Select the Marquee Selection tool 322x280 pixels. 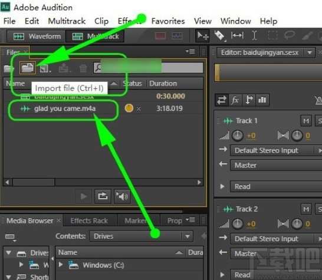pyautogui.click(x=272, y=35)
